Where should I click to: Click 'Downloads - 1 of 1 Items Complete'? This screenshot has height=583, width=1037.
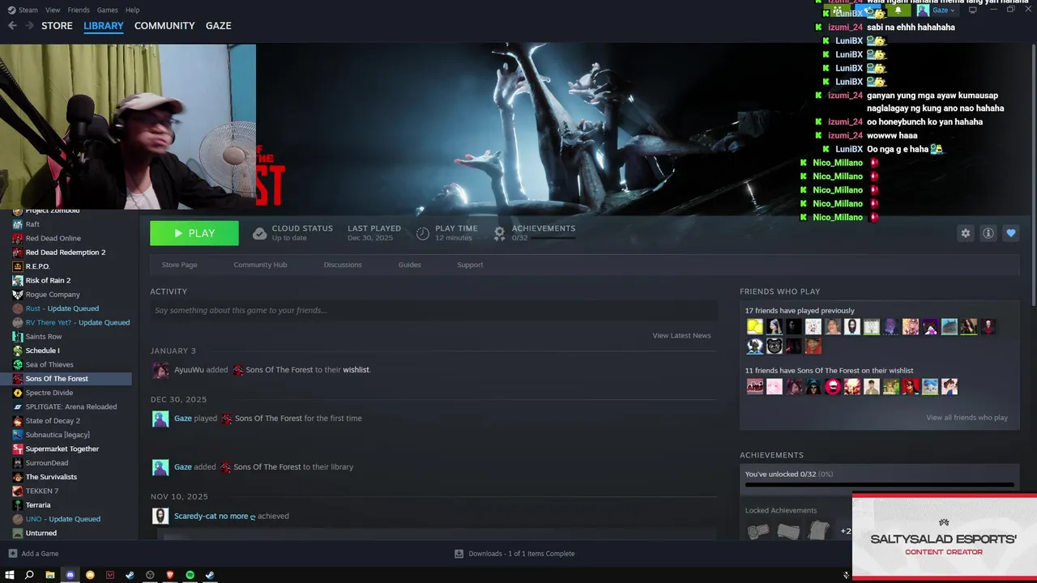(522, 554)
